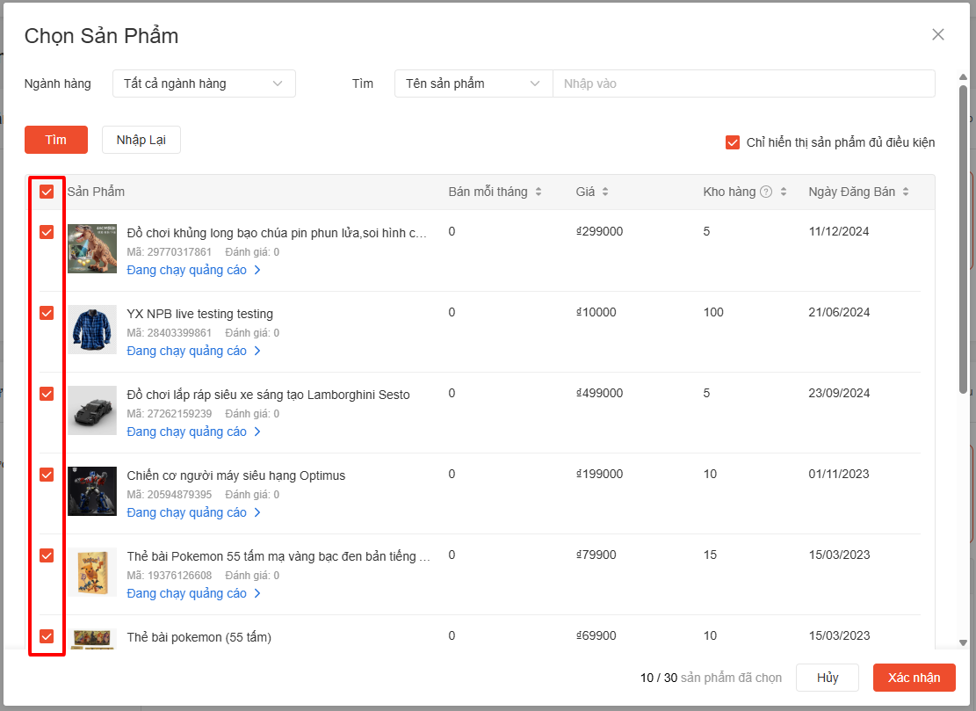This screenshot has height=711, width=976.
Task: Click the Optimus robot product image
Action: coord(92,491)
